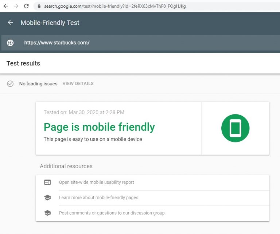Viewport: 280px width, 234px height.
Task: Click the Mobile-Friendly Test title
Action: click(x=50, y=23)
